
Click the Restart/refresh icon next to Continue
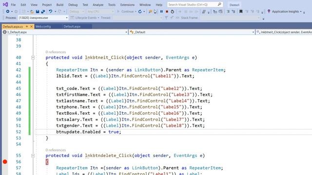pos(140,12)
